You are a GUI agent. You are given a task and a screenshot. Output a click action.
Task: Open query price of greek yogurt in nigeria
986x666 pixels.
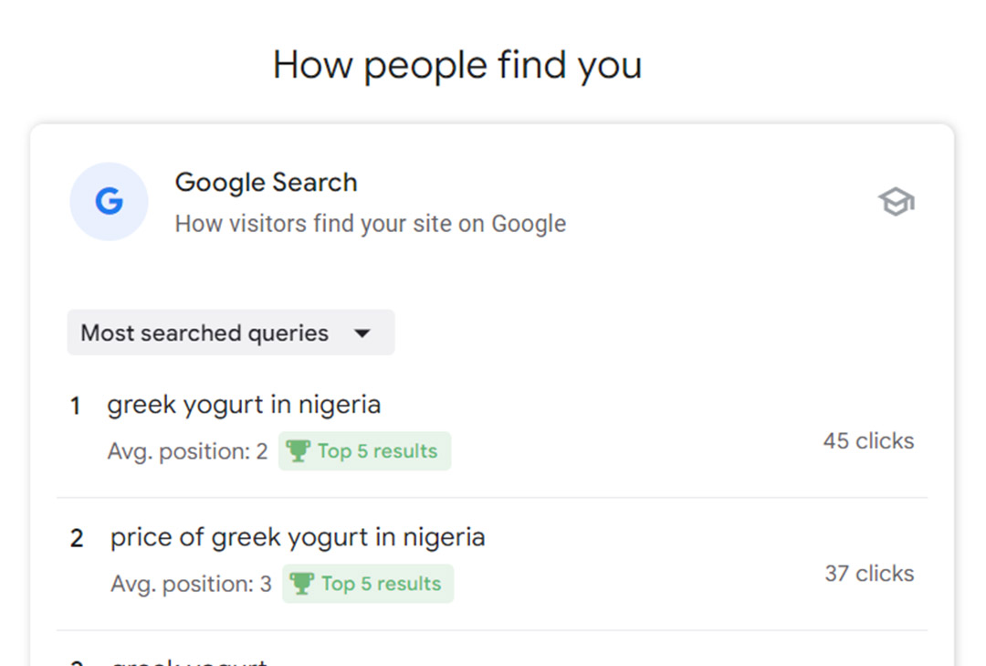point(298,537)
